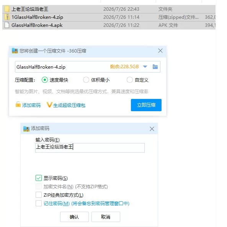Screen dimensions: 227x227
Task: Uncheck the 显示密码(S) checkbox
Action: pos(39,178)
